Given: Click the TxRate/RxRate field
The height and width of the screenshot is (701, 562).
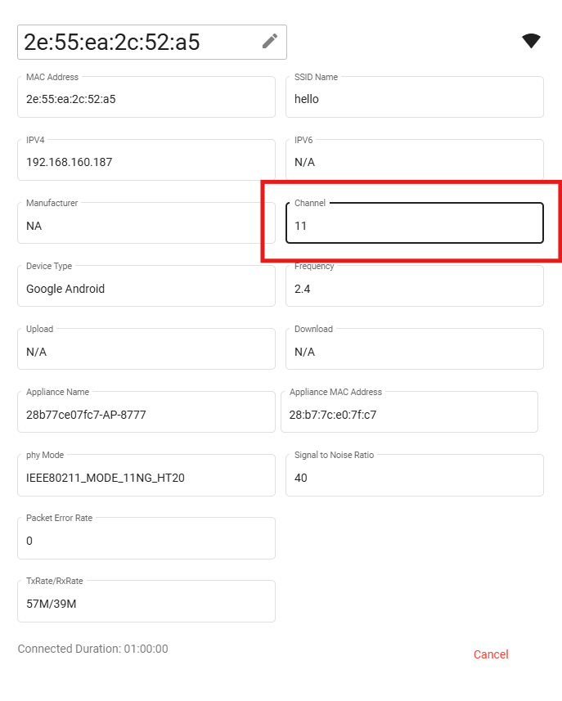Looking at the screenshot, I should click(x=146, y=601).
